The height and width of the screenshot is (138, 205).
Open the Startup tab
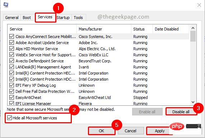tap(63, 18)
